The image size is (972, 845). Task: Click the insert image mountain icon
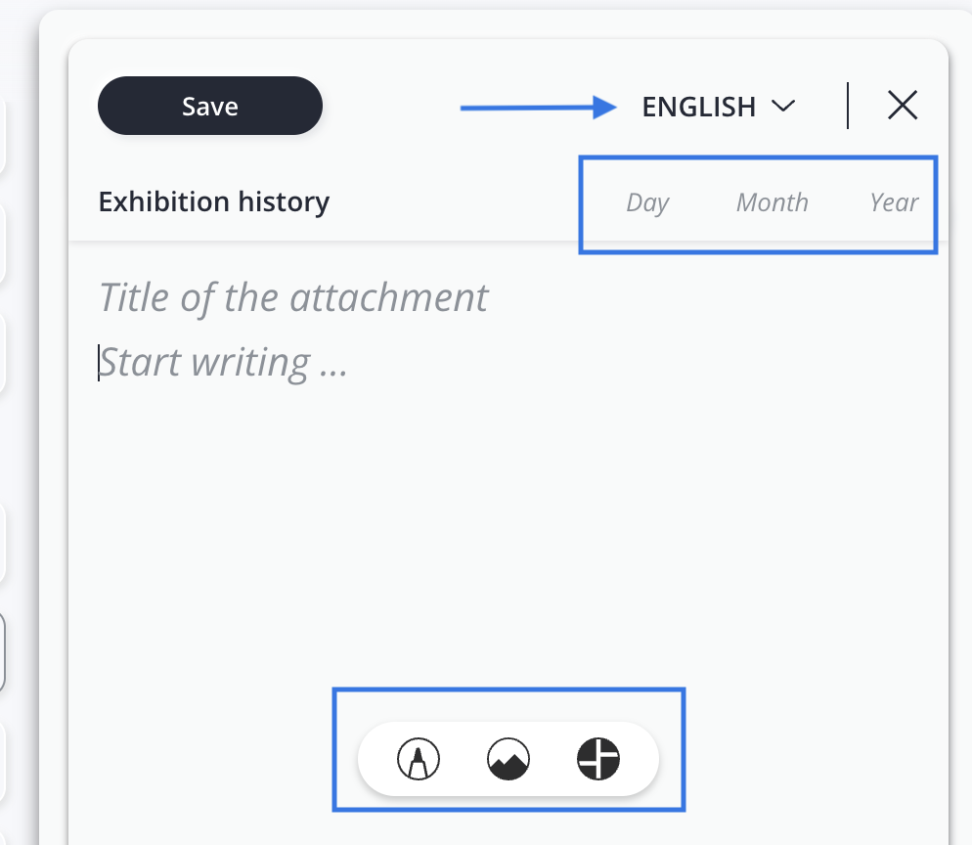508,759
